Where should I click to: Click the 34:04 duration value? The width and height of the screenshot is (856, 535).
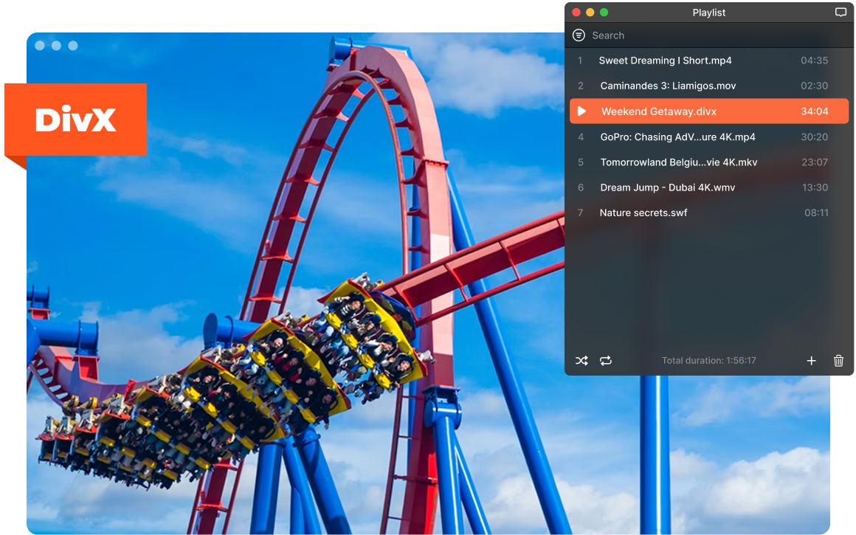pyautogui.click(x=814, y=111)
